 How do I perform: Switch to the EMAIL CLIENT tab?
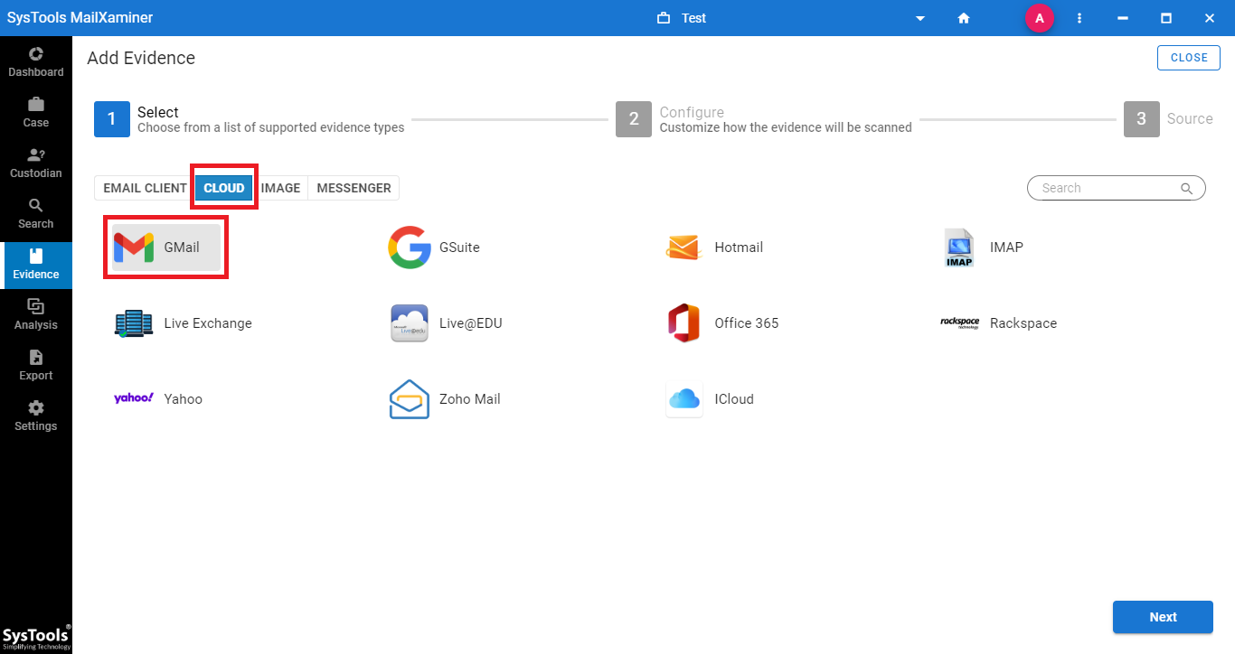tap(145, 188)
